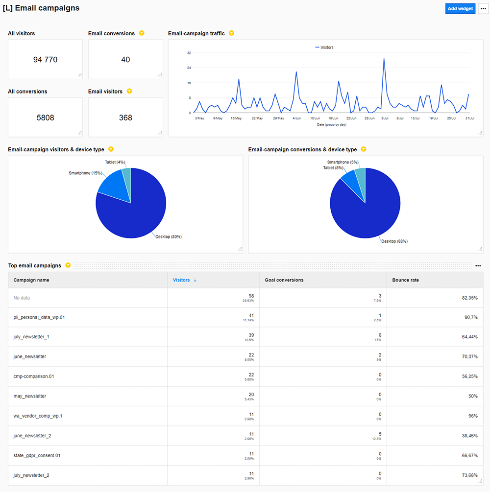Click filter icon by Email-campaign conversions & device type
The width and height of the screenshot is (490, 492).
tap(363, 149)
